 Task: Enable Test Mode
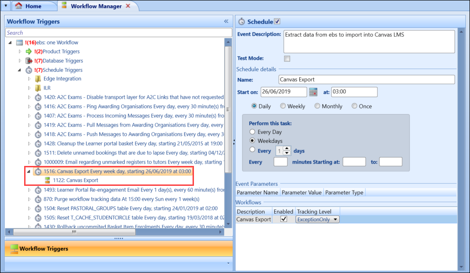tap(286, 58)
